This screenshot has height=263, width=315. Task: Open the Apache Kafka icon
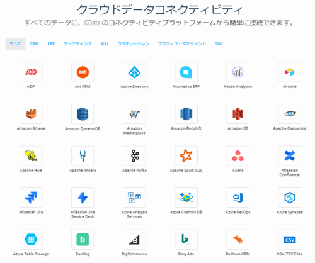[134, 156]
